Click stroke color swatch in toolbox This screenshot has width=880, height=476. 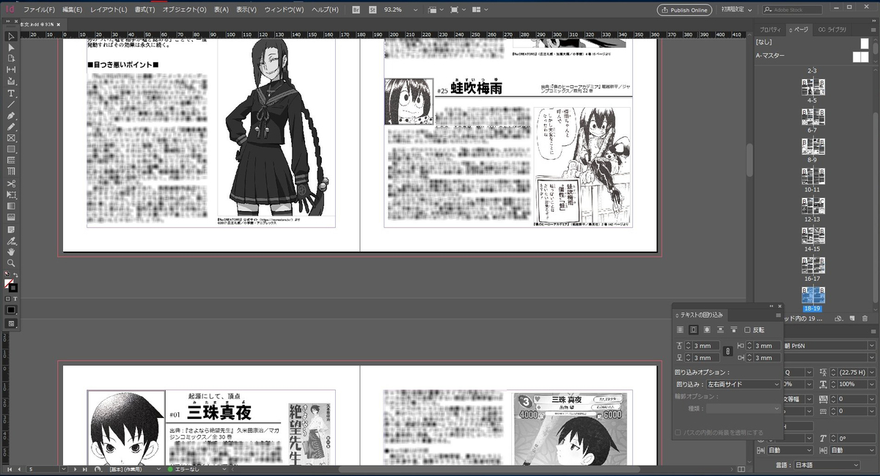(x=12, y=288)
